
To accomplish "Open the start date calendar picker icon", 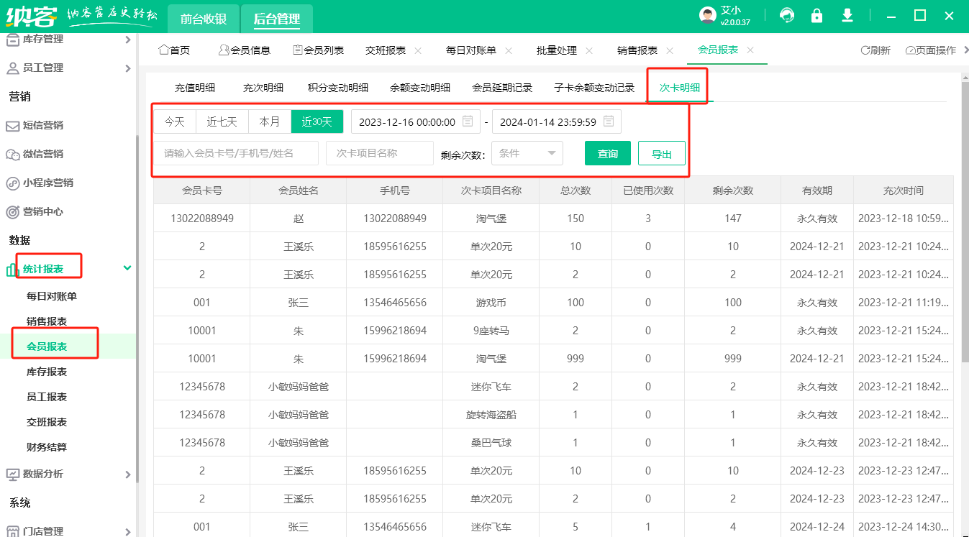I will (x=468, y=121).
